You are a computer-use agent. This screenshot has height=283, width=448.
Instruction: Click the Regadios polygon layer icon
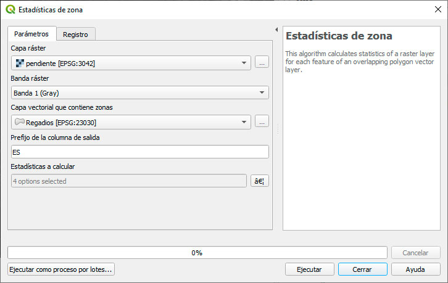[20, 122]
